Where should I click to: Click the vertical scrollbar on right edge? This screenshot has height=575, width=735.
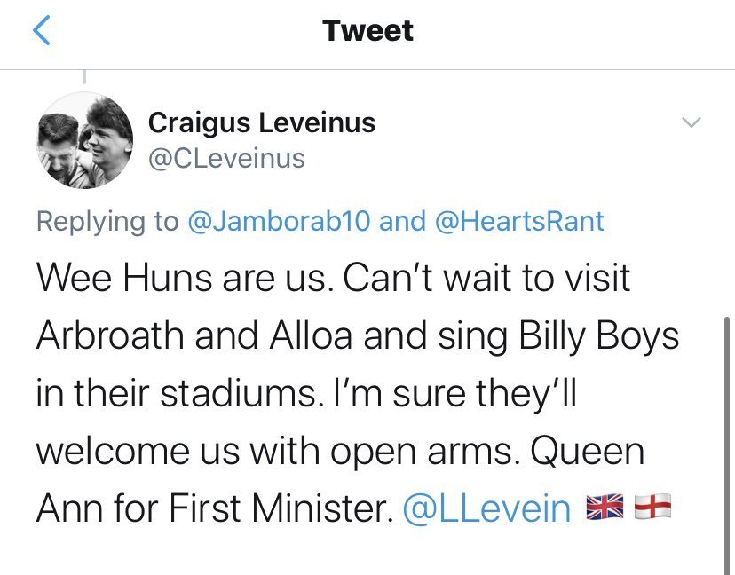[726, 445]
